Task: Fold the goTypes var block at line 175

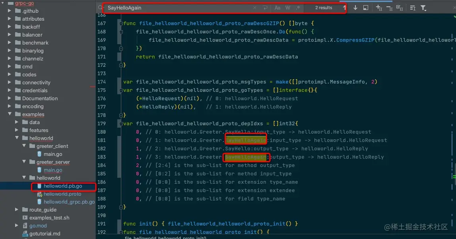Action: (121, 90)
